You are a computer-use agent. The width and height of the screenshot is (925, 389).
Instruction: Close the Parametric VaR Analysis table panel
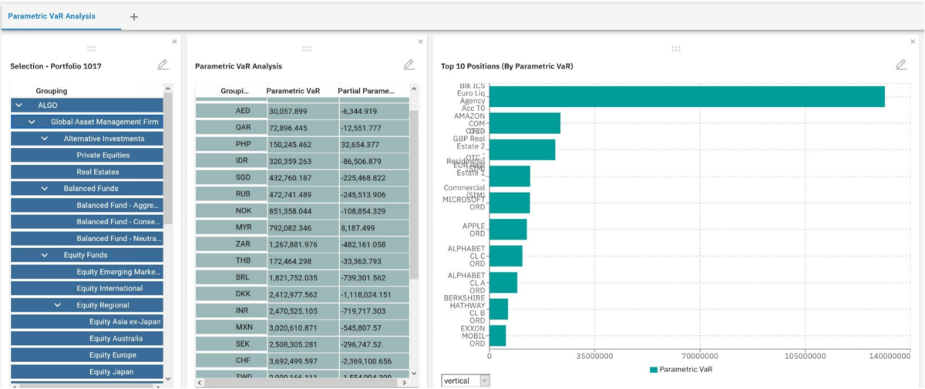coord(420,42)
